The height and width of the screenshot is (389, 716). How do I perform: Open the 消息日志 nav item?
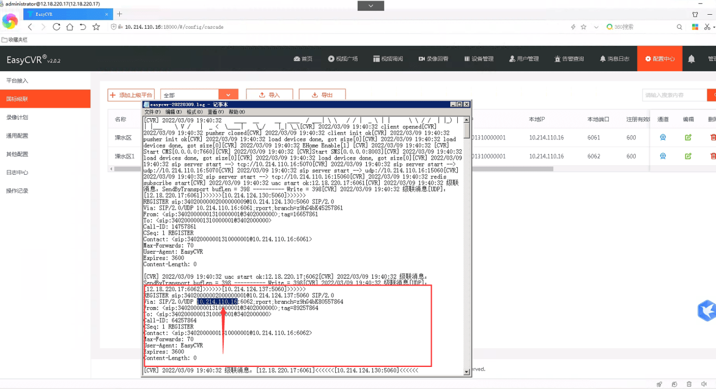tap(614, 59)
